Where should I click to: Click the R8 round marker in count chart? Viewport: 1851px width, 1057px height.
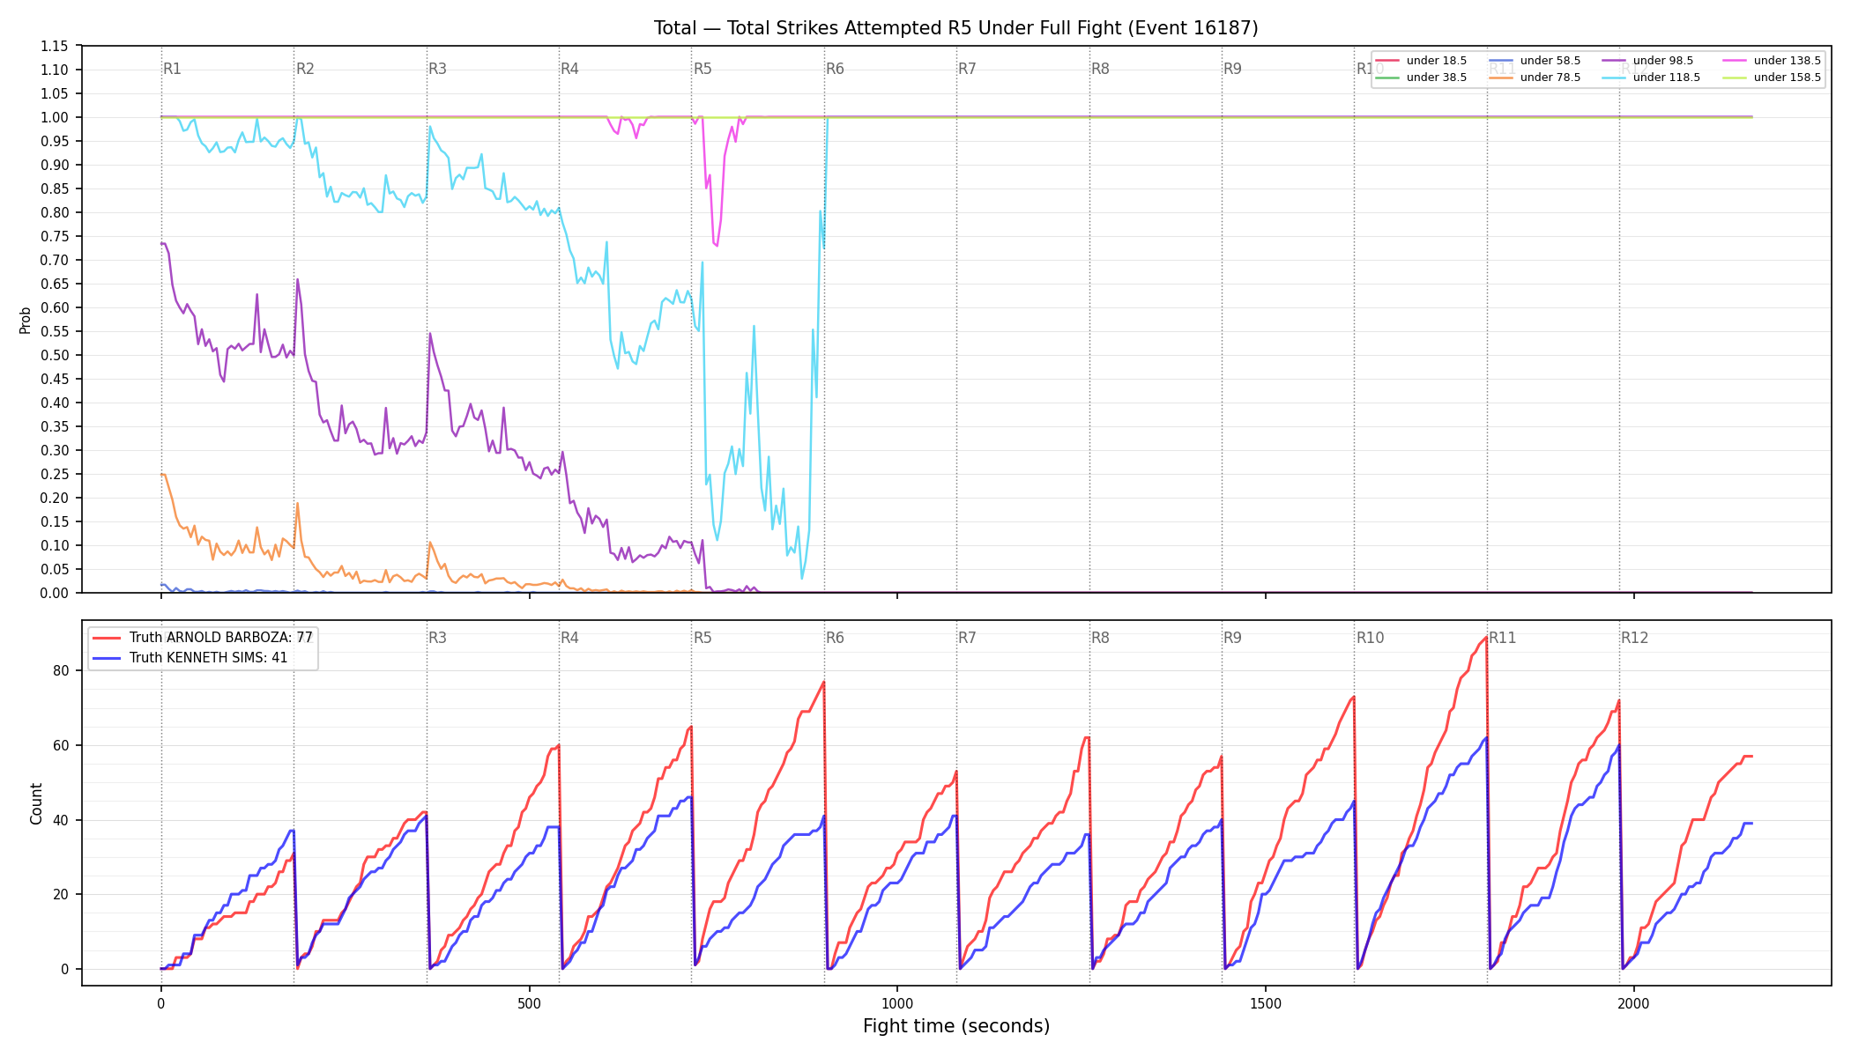[x=1101, y=638]
